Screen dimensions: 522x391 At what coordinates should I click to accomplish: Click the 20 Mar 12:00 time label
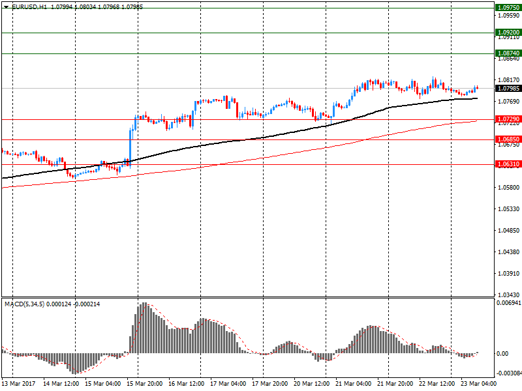[x=312, y=384]
